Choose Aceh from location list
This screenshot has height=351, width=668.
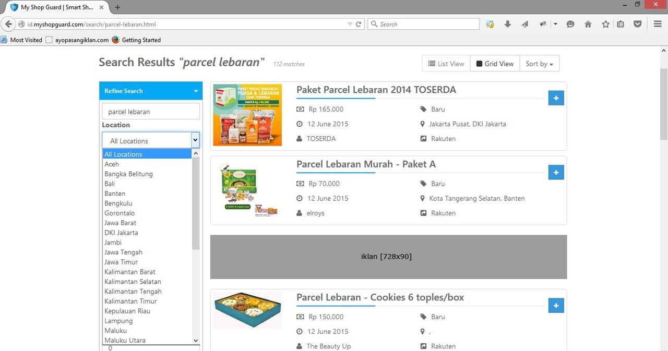click(147, 164)
